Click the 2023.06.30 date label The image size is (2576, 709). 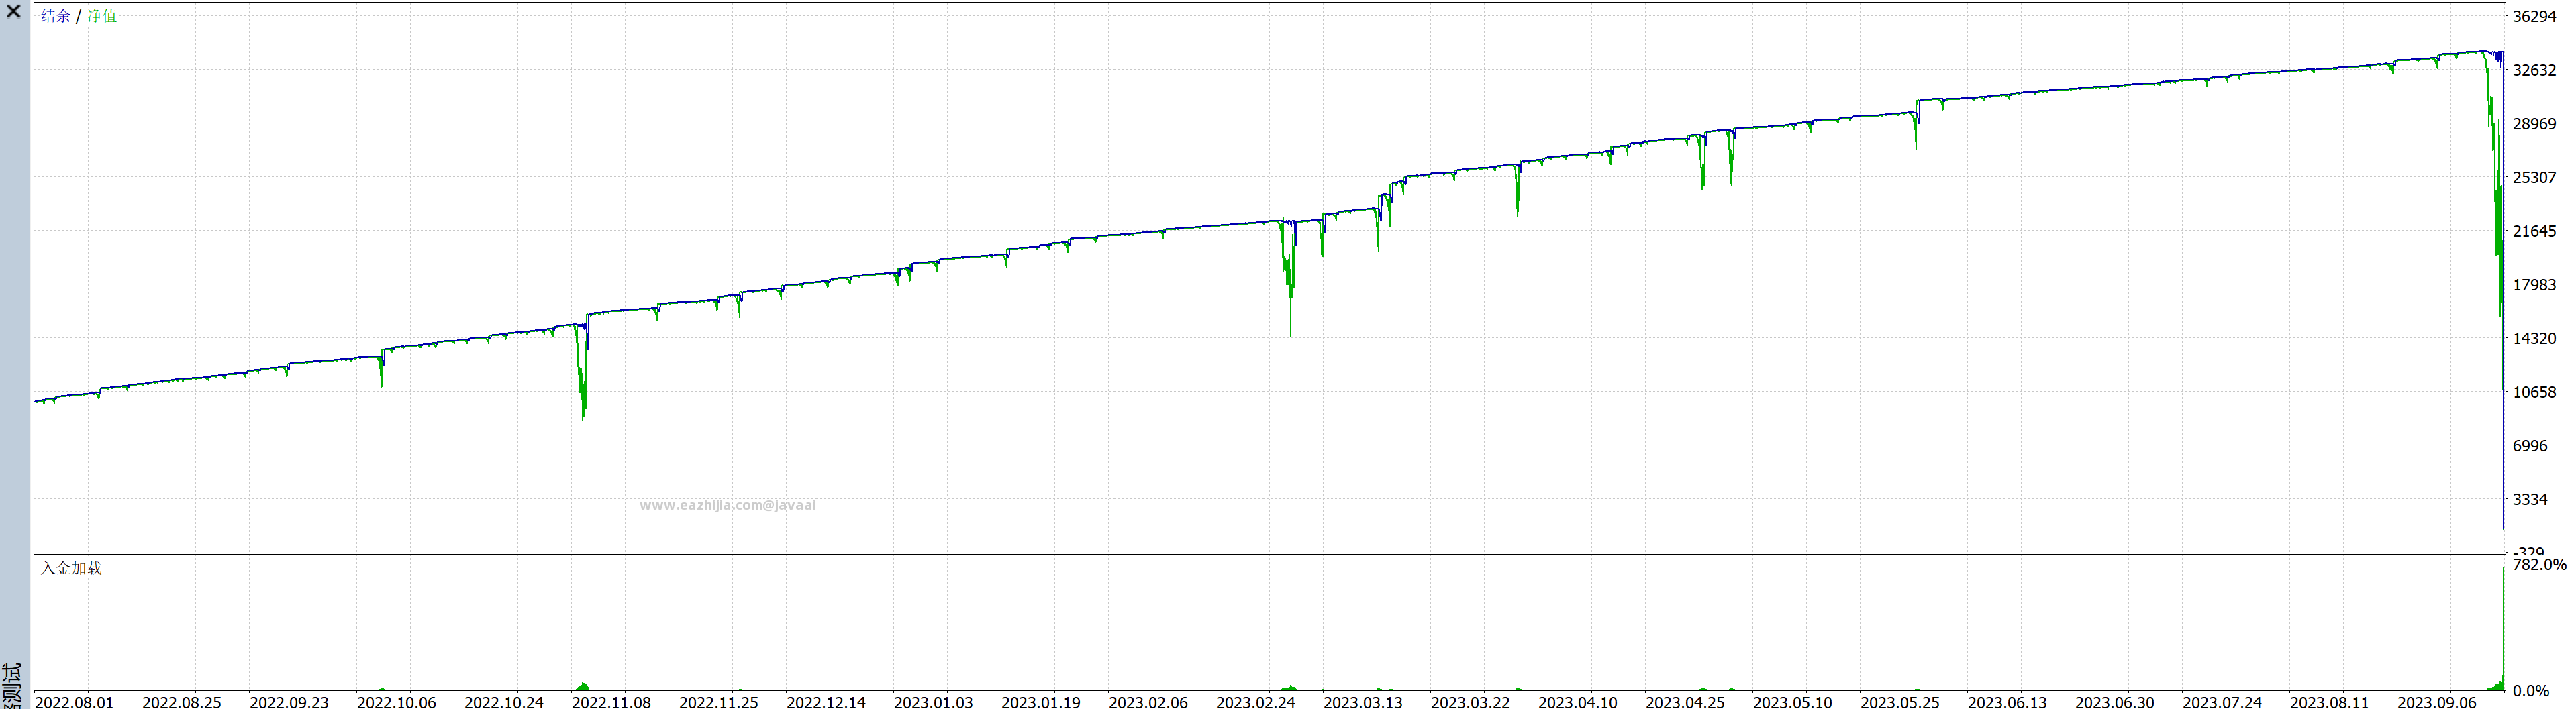2114,703
